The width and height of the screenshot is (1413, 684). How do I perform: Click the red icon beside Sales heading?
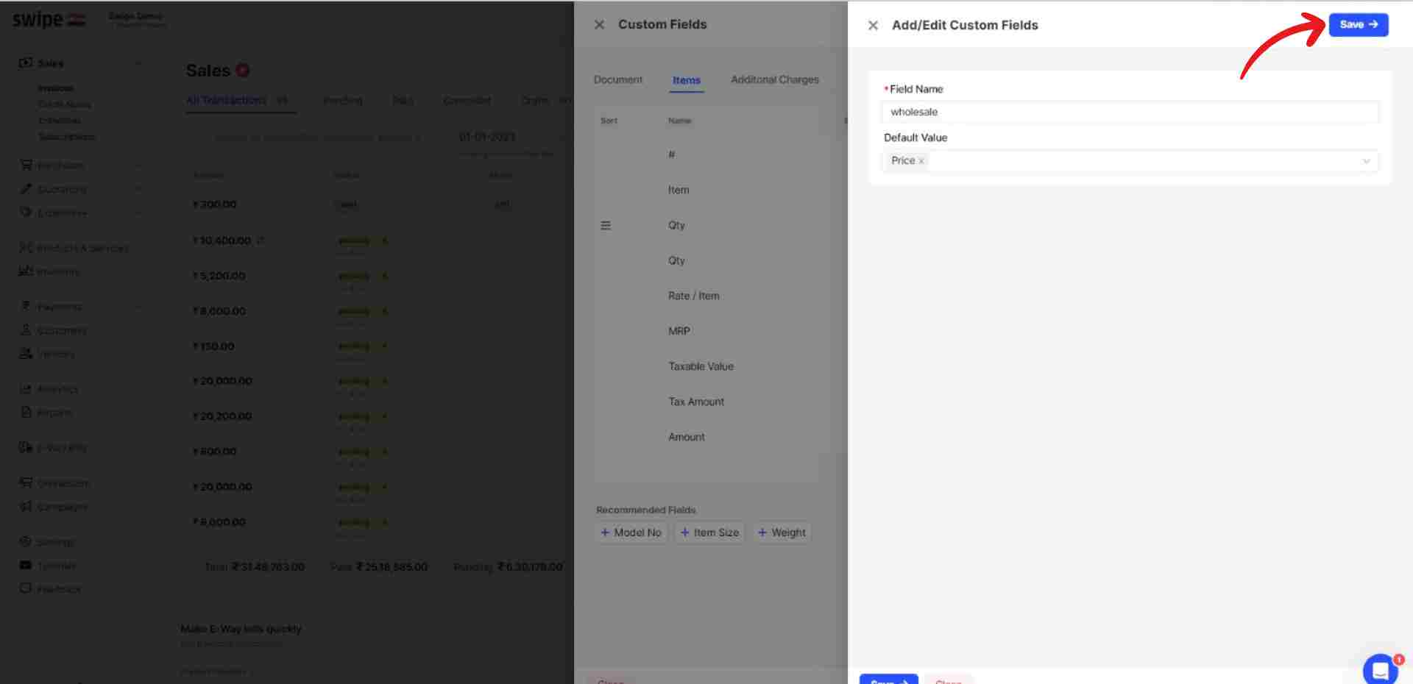(x=243, y=70)
